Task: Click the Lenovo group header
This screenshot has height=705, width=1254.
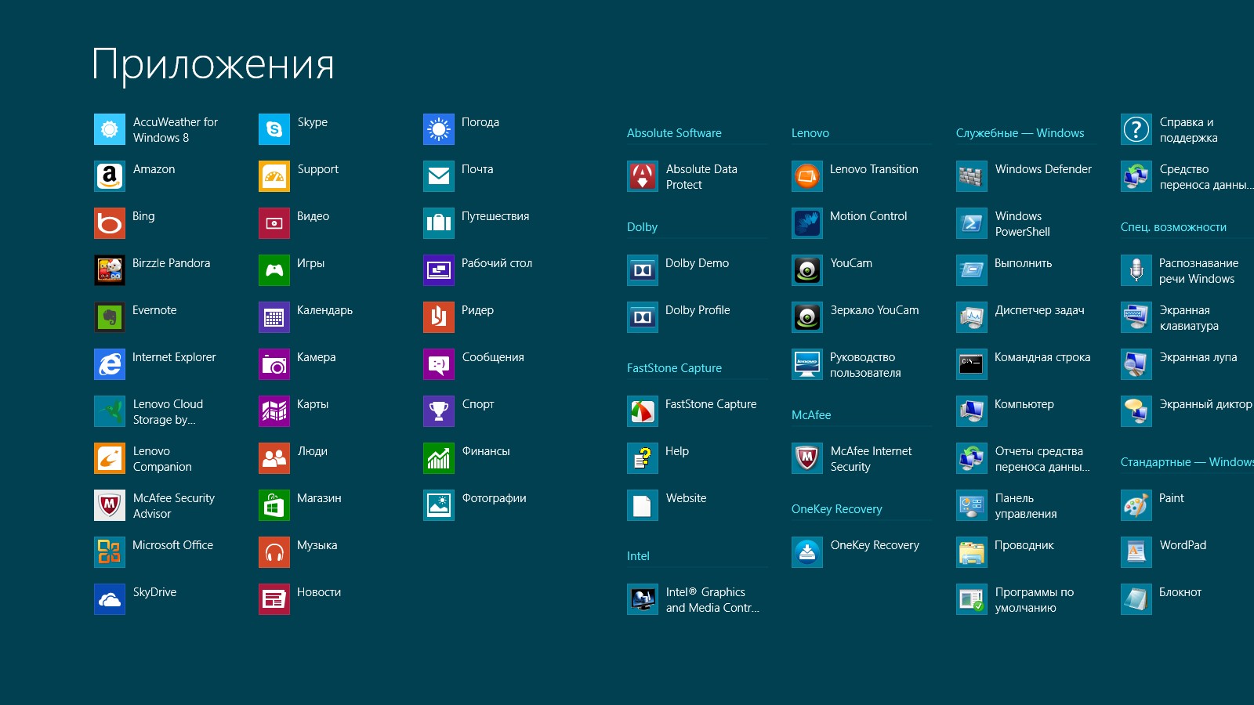Action: (x=810, y=133)
